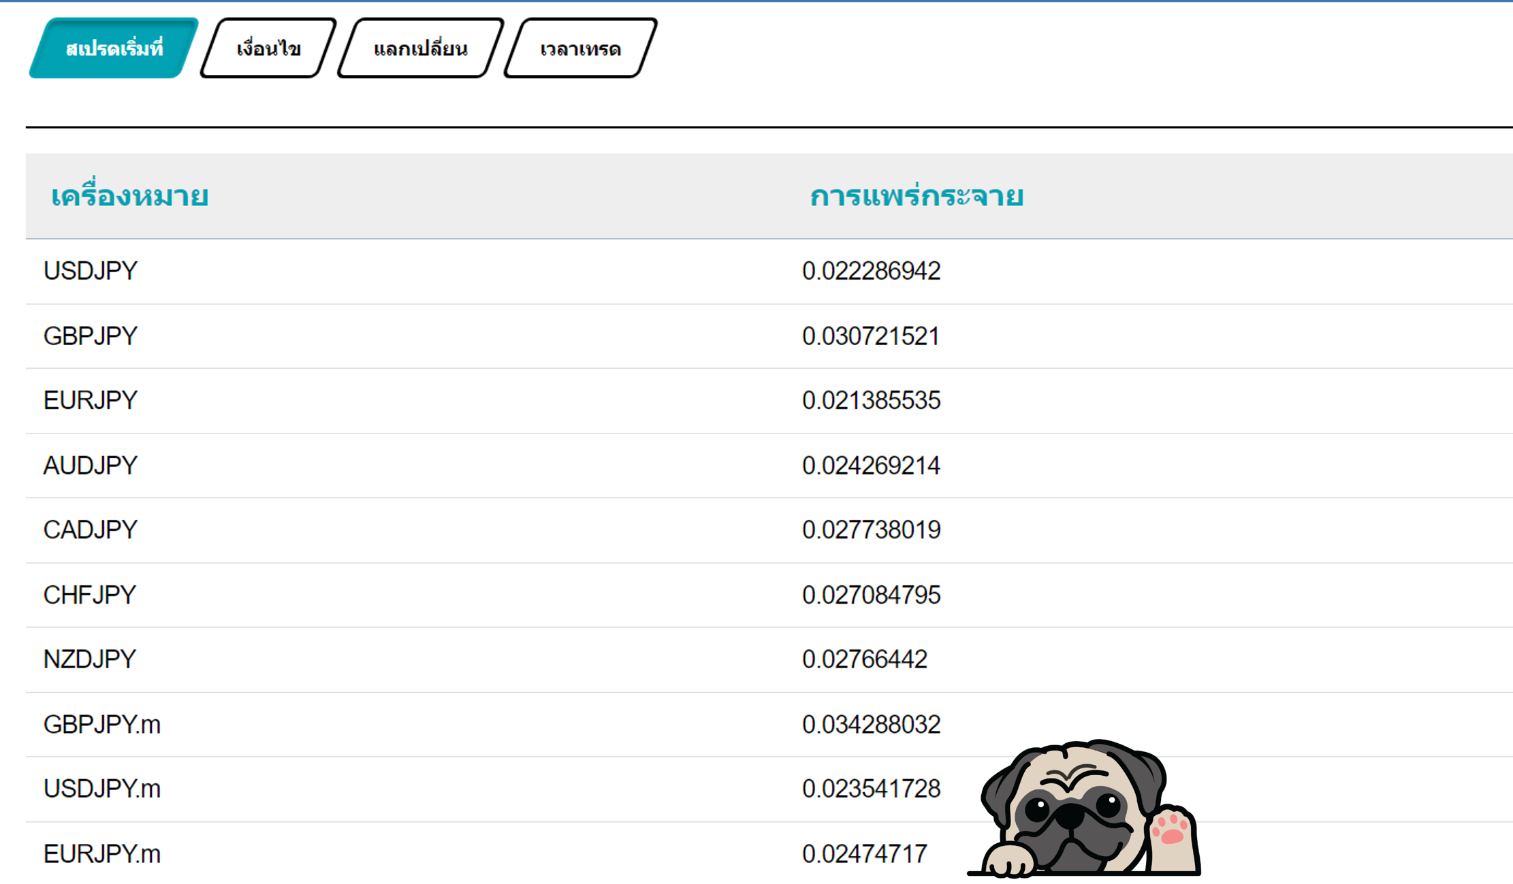Click spread value 0.021385535

pyautogui.click(x=872, y=400)
